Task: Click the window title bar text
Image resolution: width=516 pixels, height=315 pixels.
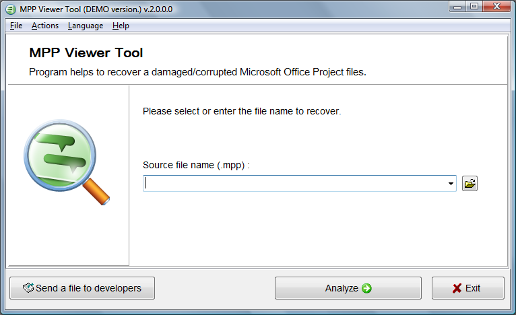Action: (96, 9)
